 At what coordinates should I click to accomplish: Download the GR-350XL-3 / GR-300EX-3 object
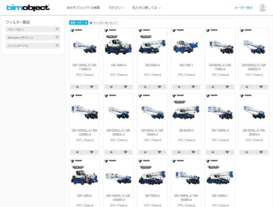coord(247,152)
